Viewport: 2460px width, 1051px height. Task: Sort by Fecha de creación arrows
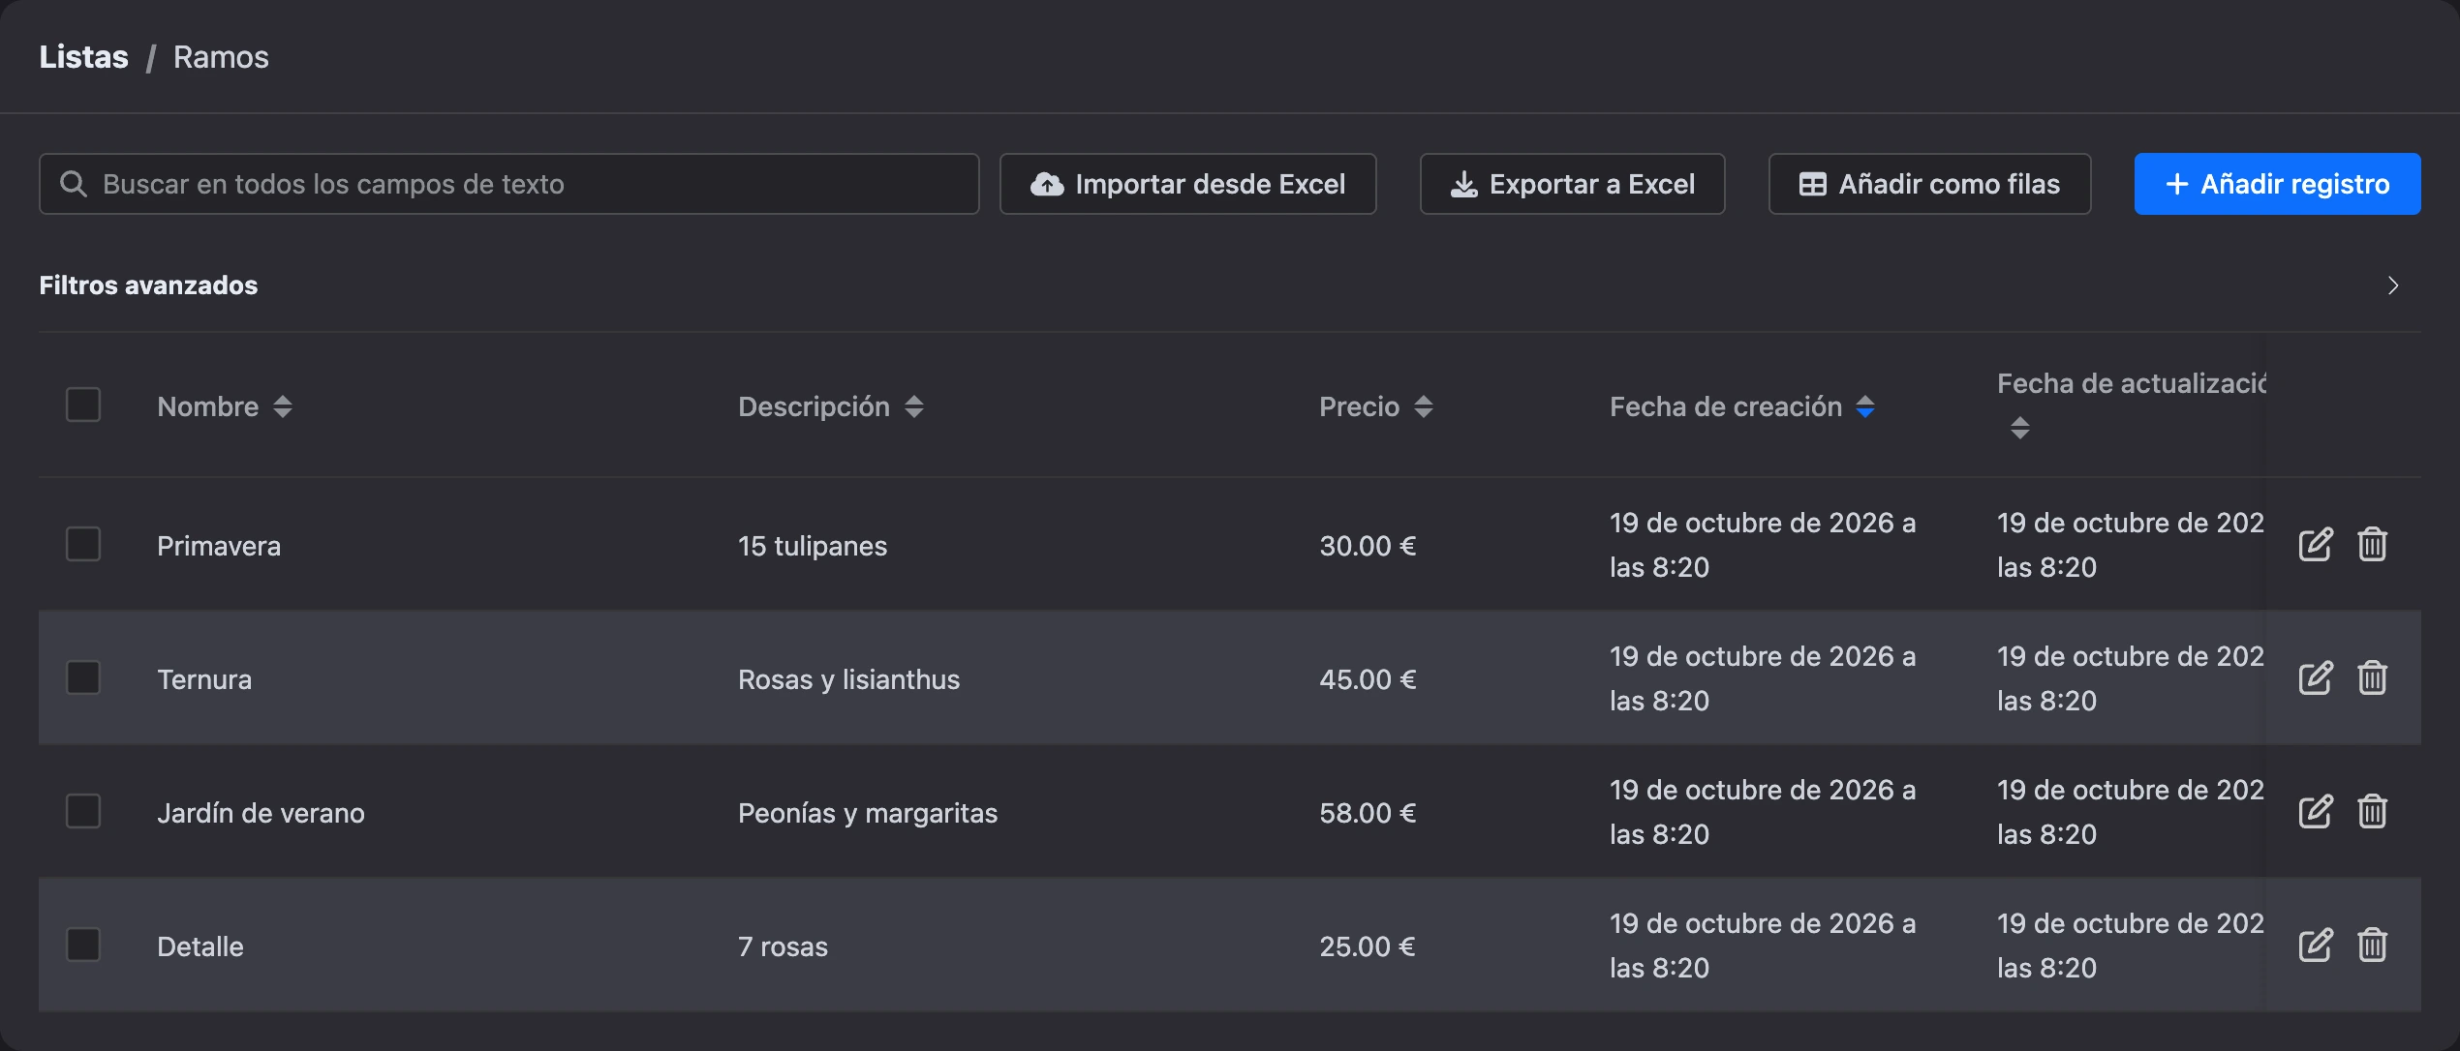[x=1865, y=406]
